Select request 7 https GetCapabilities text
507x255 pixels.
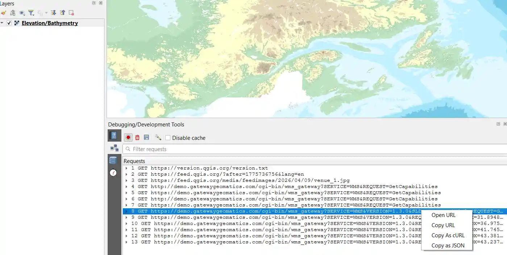click(x=286, y=205)
